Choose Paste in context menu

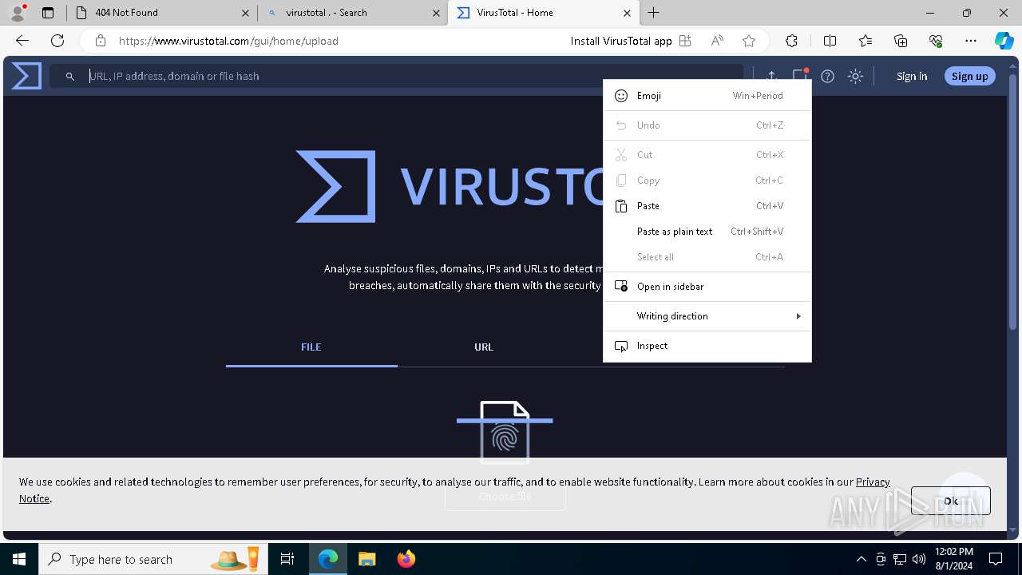point(707,206)
